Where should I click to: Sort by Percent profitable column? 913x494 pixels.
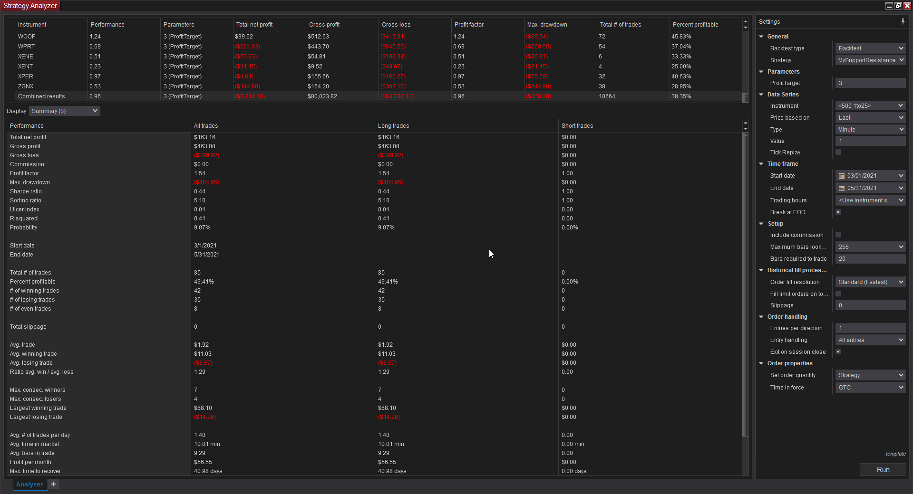click(x=706, y=25)
